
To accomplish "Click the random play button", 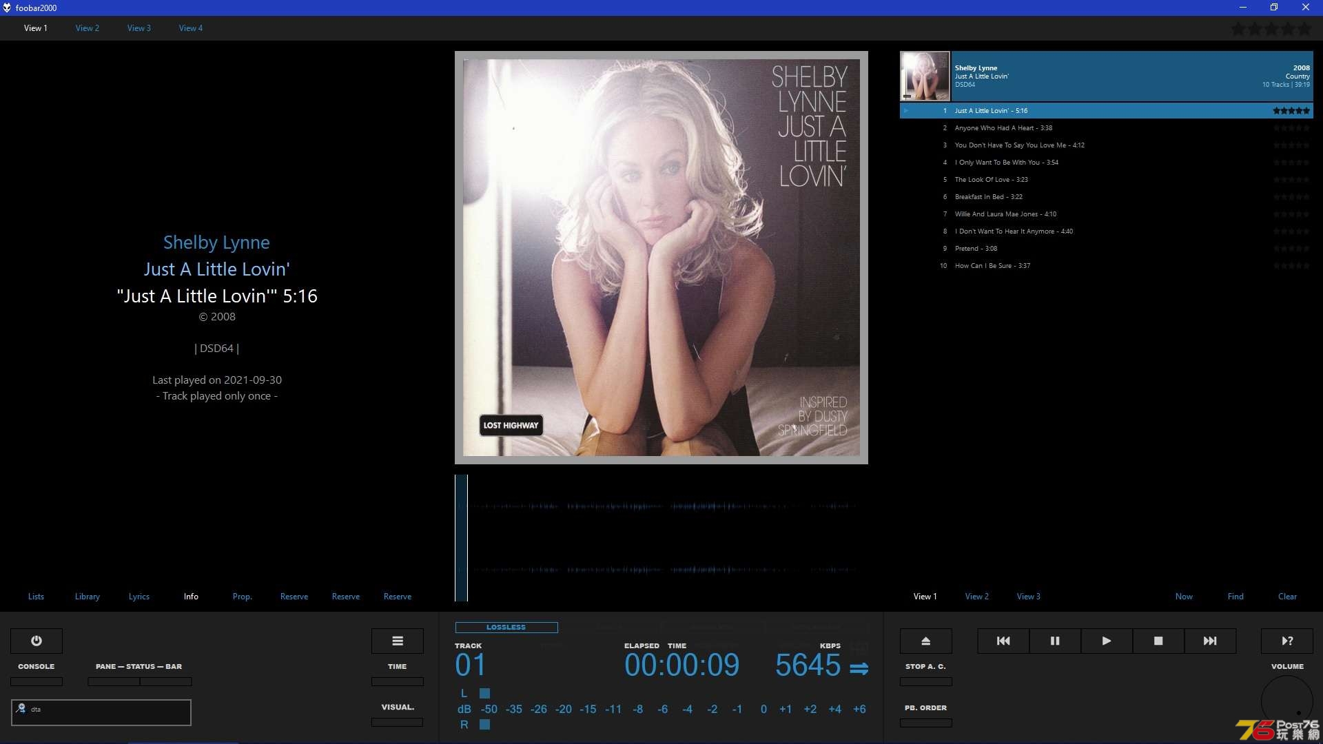I will tap(1287, 641).
